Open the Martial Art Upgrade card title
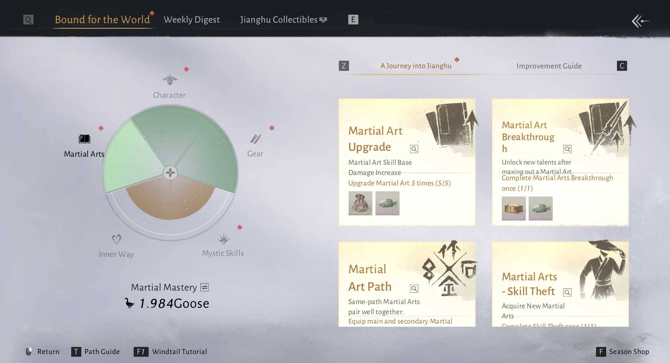This screenshot has height=363, width=670. pyautogui.click(x=375, y=139)
